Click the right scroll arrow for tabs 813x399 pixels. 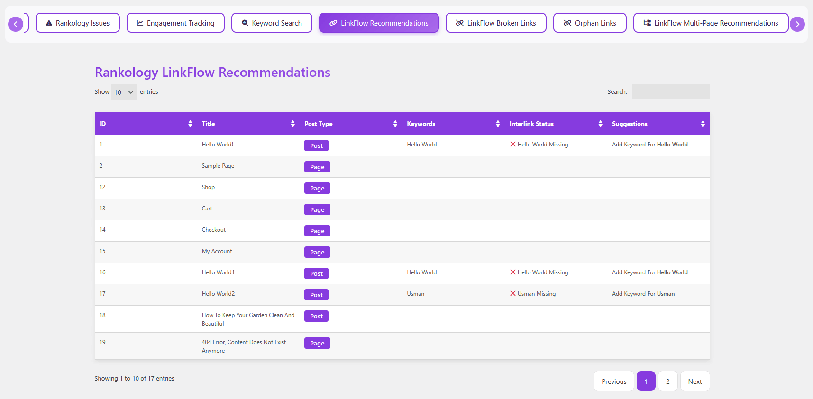797,24
